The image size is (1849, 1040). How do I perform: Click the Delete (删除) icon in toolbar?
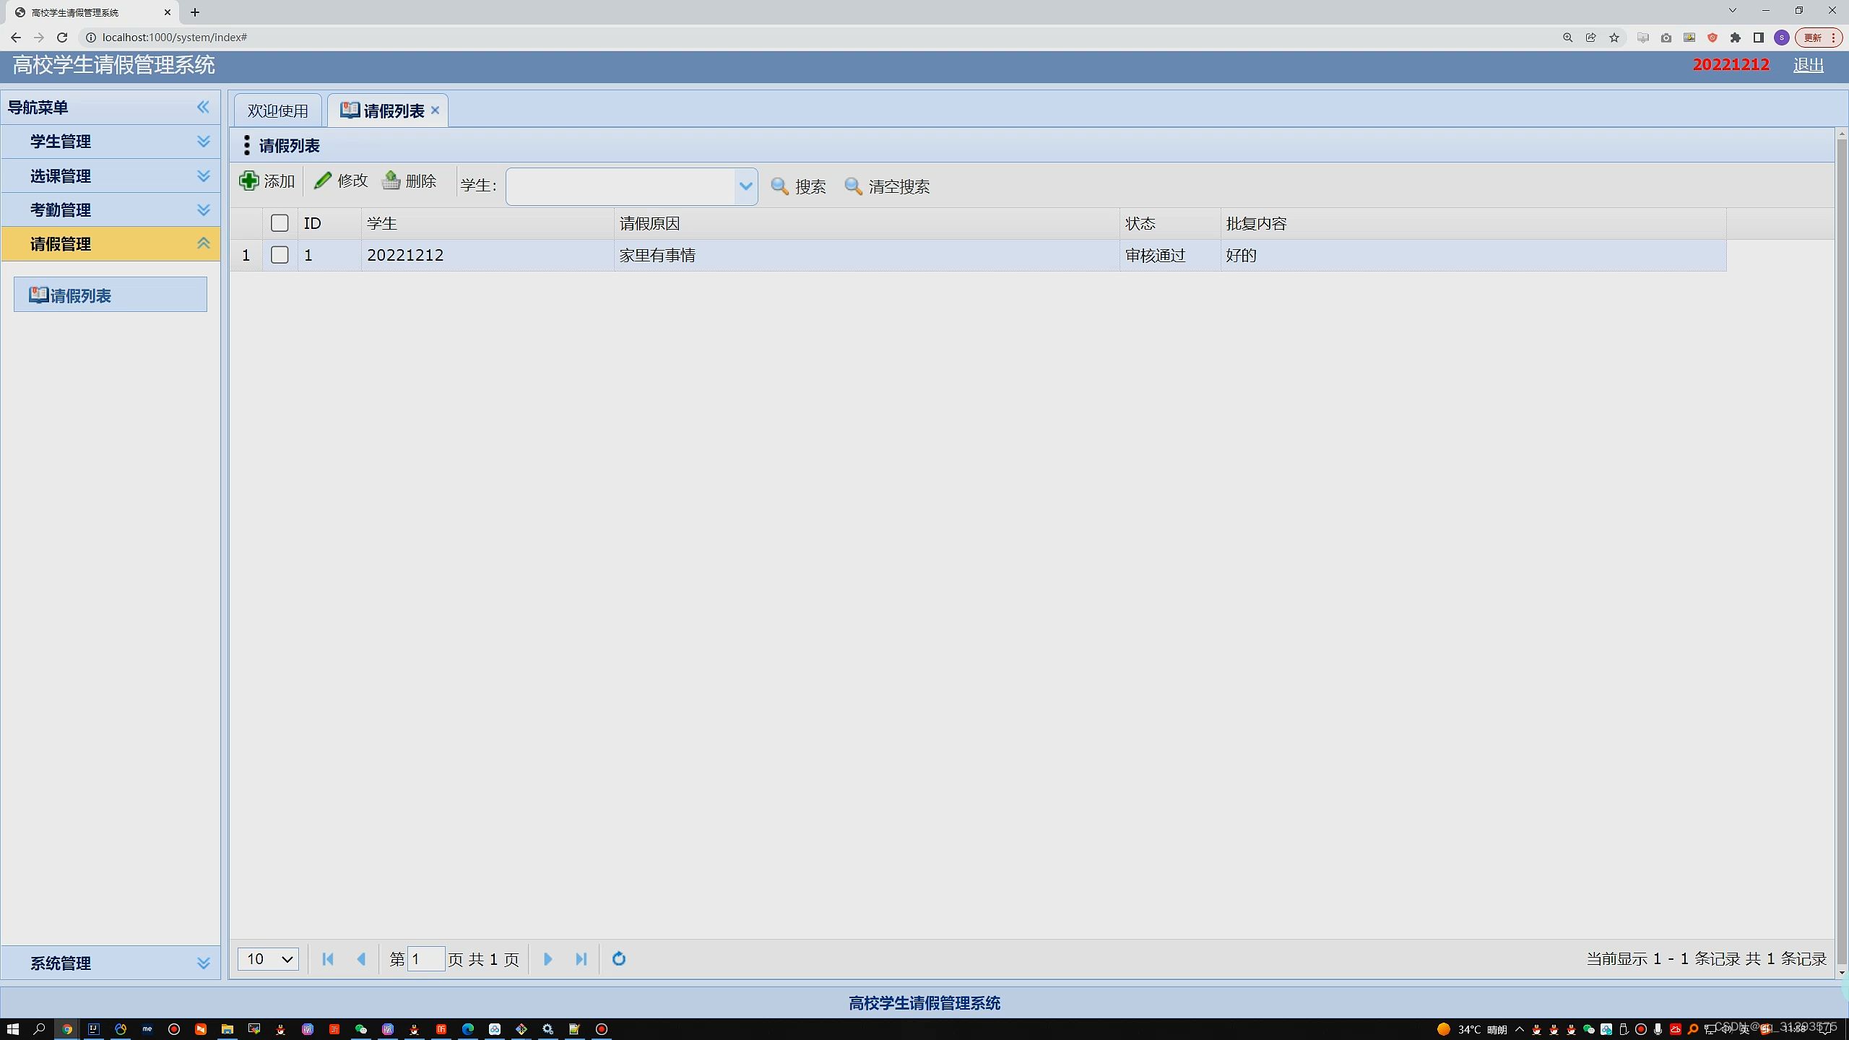pyautogui.click(x=391, y=181)
